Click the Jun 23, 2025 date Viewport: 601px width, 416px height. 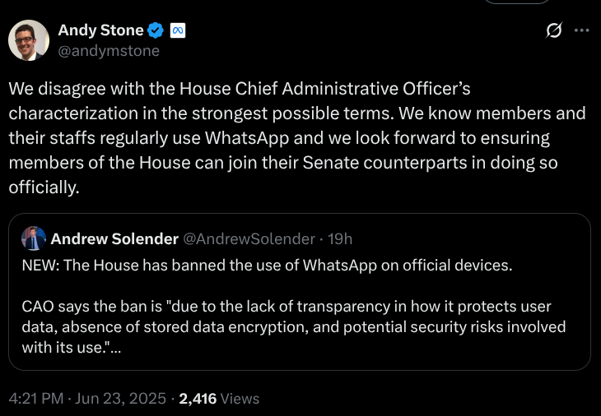coord(121,399)
